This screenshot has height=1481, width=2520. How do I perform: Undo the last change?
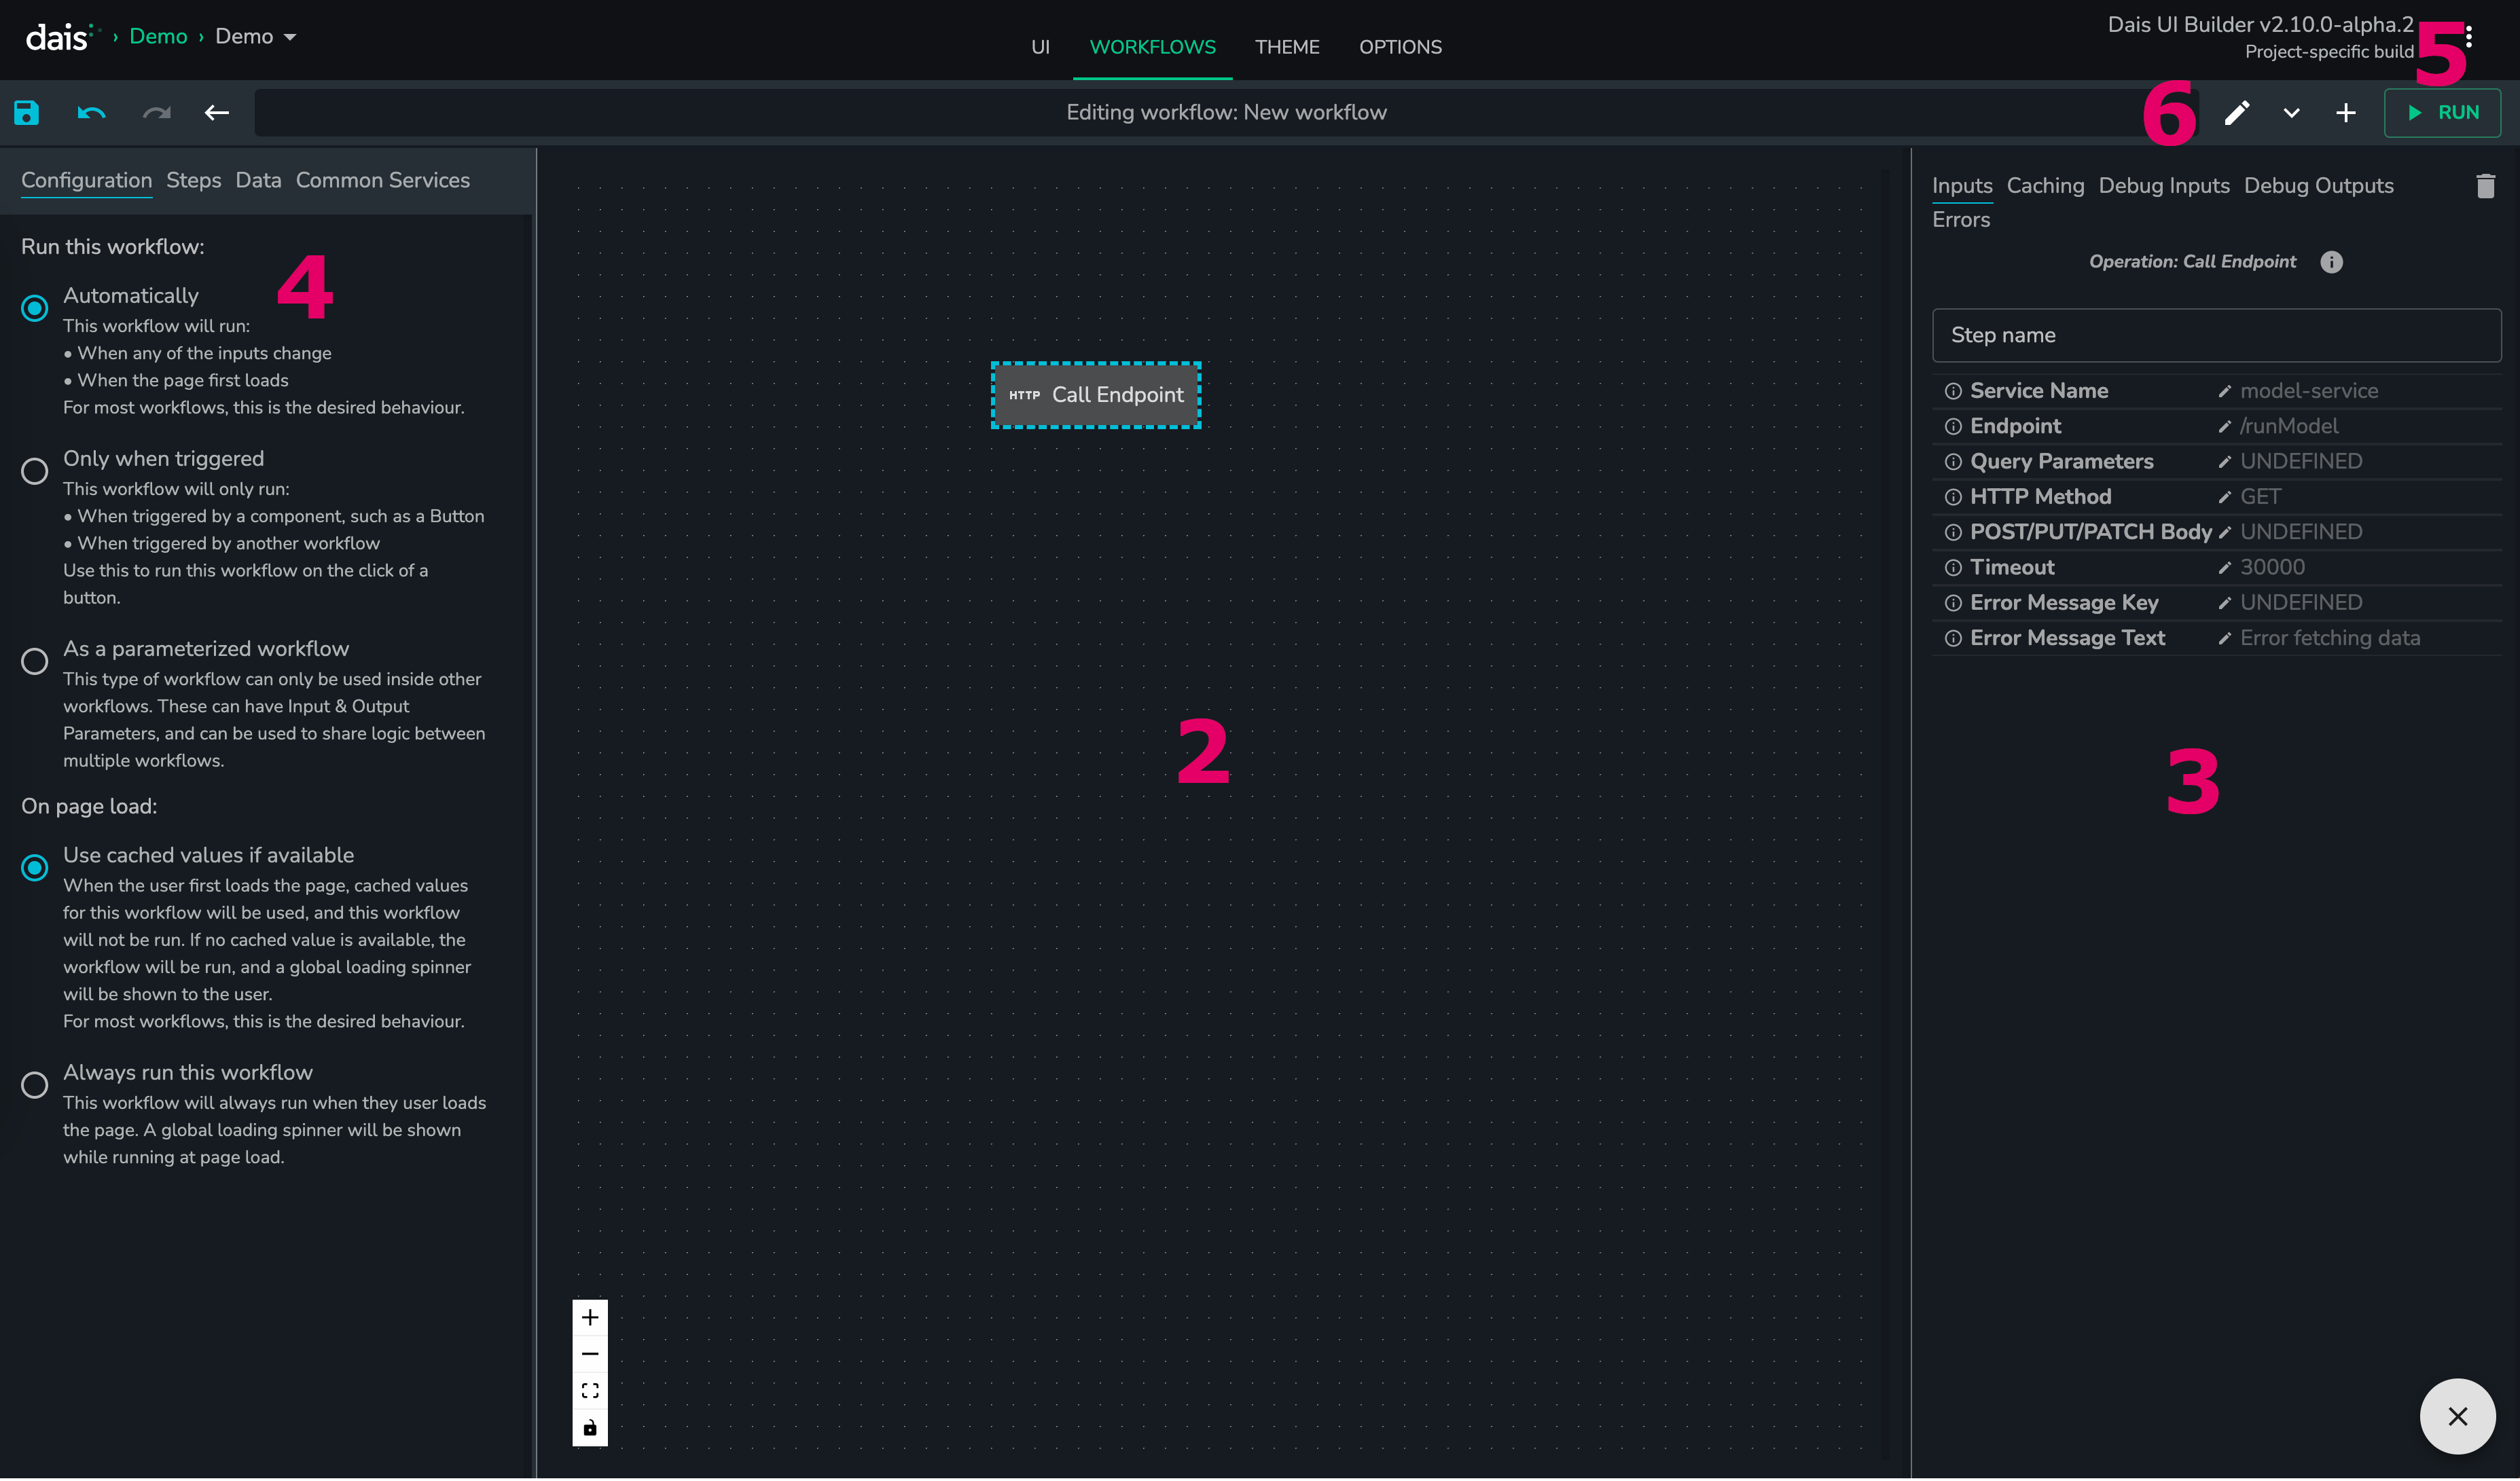[x=91, y=113]
